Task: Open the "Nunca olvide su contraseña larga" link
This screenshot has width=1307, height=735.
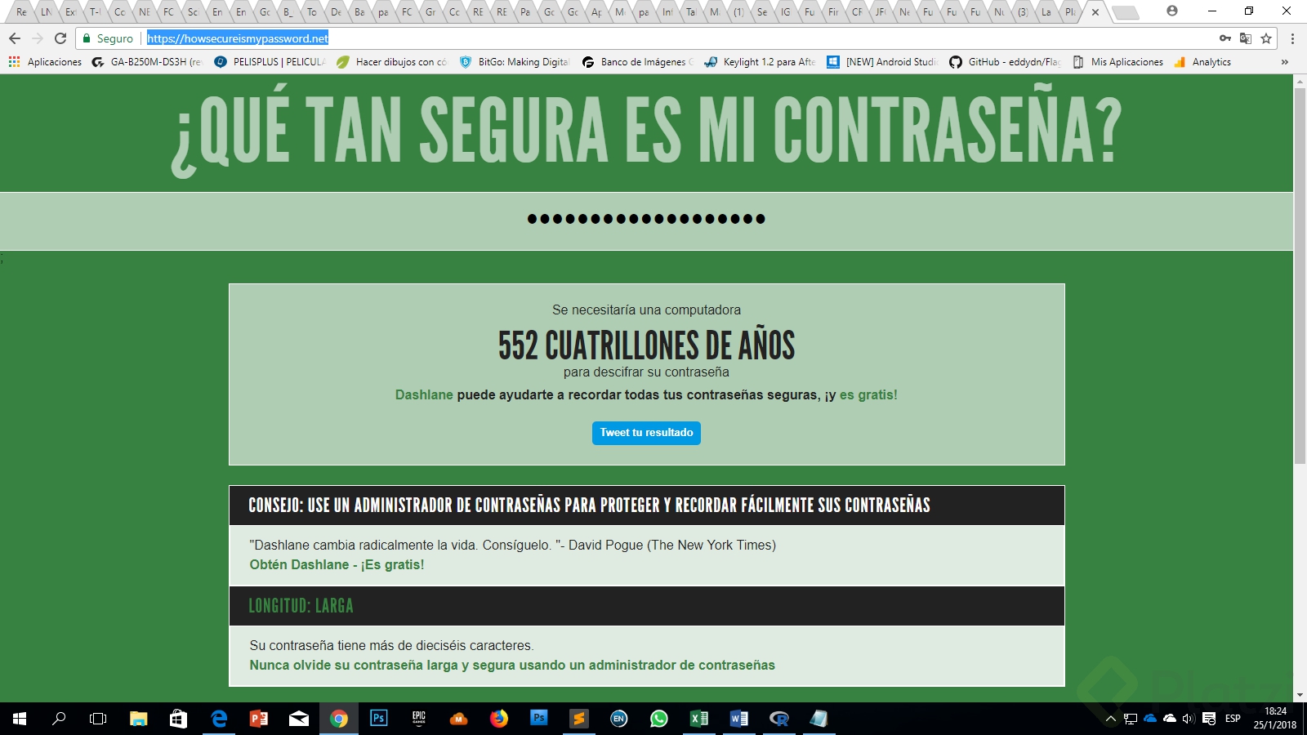Action: [x=512, y=666]
